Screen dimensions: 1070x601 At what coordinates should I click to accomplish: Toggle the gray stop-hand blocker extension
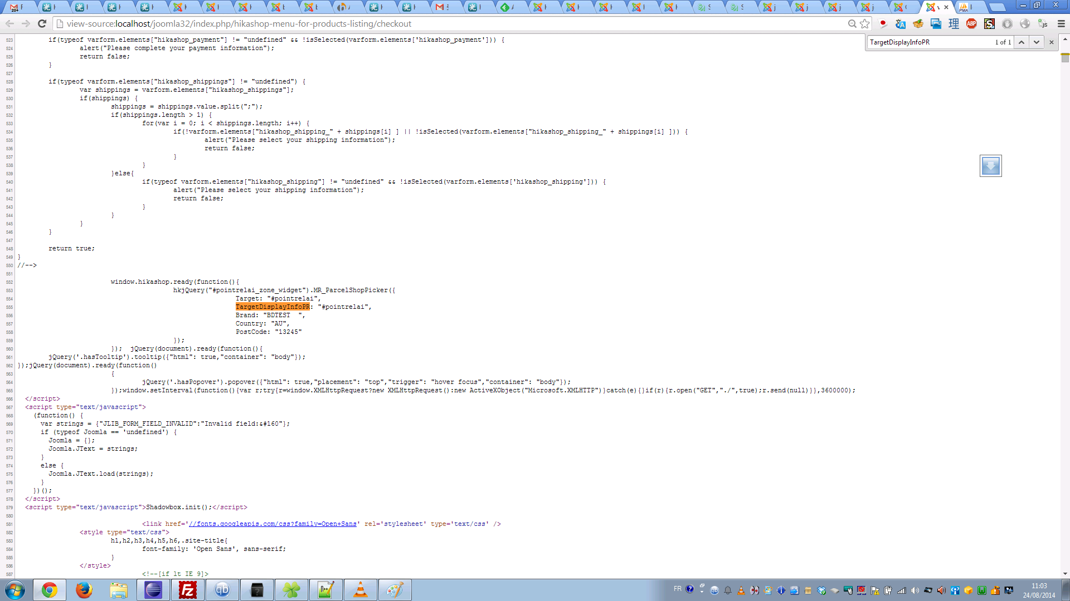(x=1007, y=23)
